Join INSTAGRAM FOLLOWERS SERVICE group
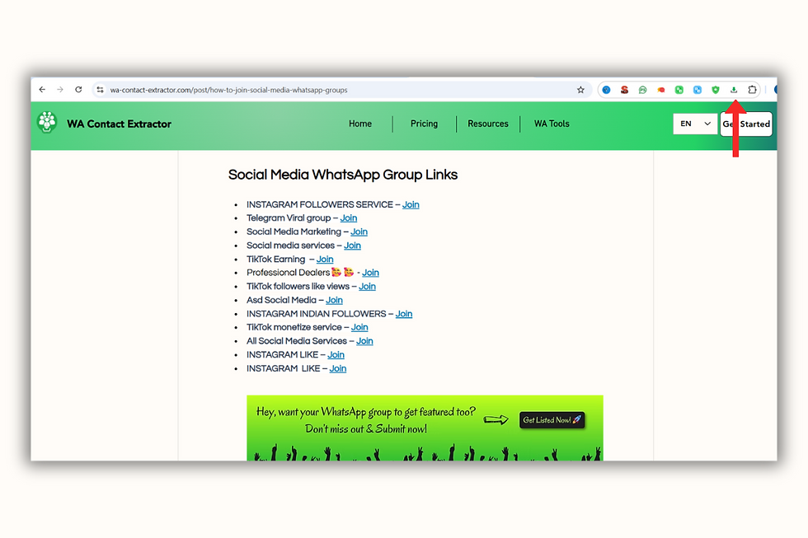 click(411, 204)
